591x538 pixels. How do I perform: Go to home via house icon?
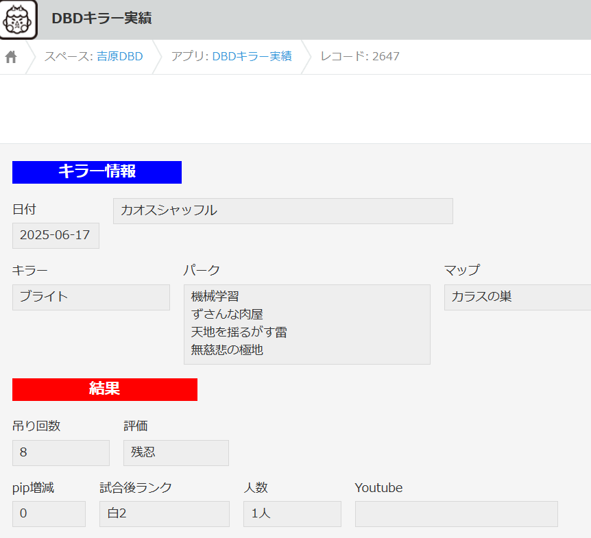click(11, 57)
